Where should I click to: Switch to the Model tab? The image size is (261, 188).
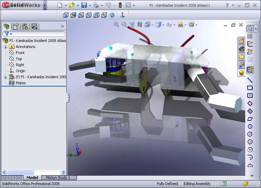click(x=32, y=178)
